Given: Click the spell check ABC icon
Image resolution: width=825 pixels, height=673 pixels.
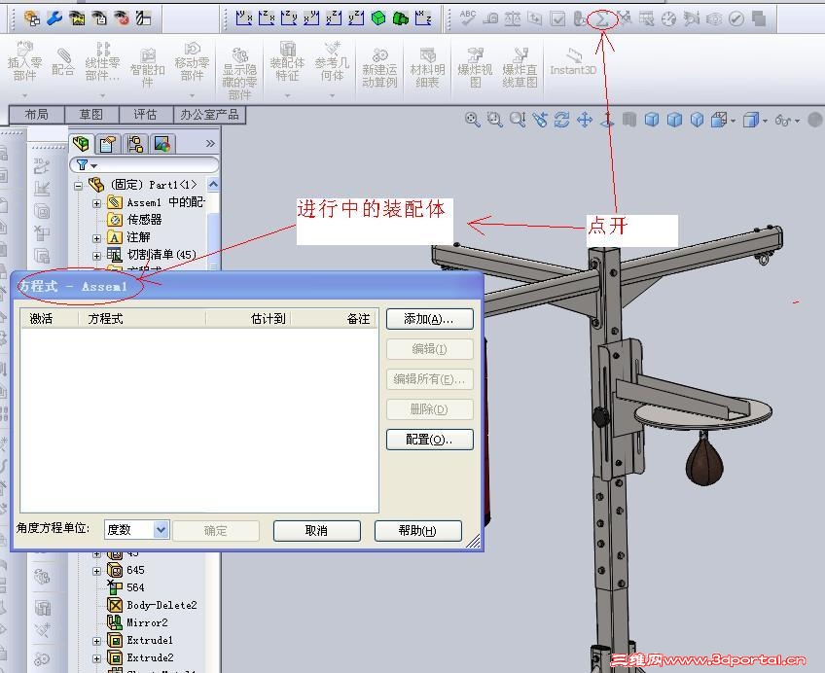Looking at the screenshot, I should click(467, 18).
